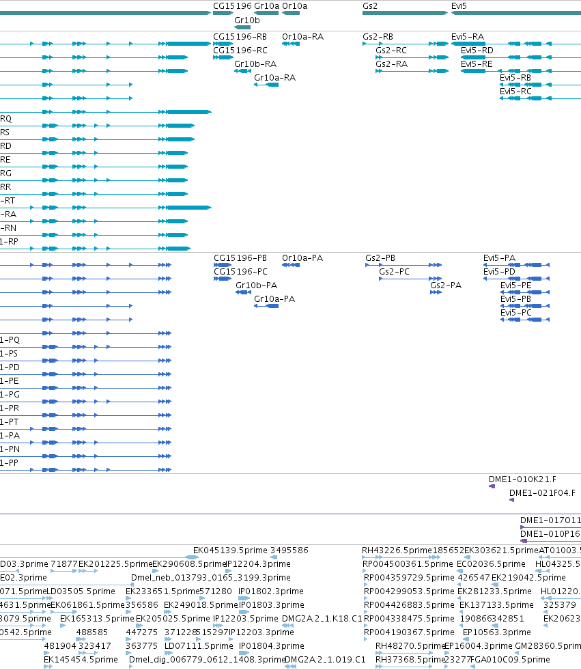Viewport: 581px width, 670px height.
Task: Click the CG15196-PC protein label
Action: pos(240,272)
